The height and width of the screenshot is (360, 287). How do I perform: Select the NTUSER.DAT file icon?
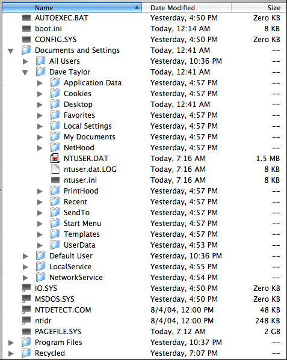coord(55,159)
